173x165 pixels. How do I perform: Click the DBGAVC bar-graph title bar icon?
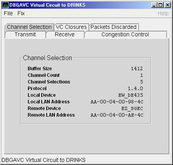coord(5,5)
